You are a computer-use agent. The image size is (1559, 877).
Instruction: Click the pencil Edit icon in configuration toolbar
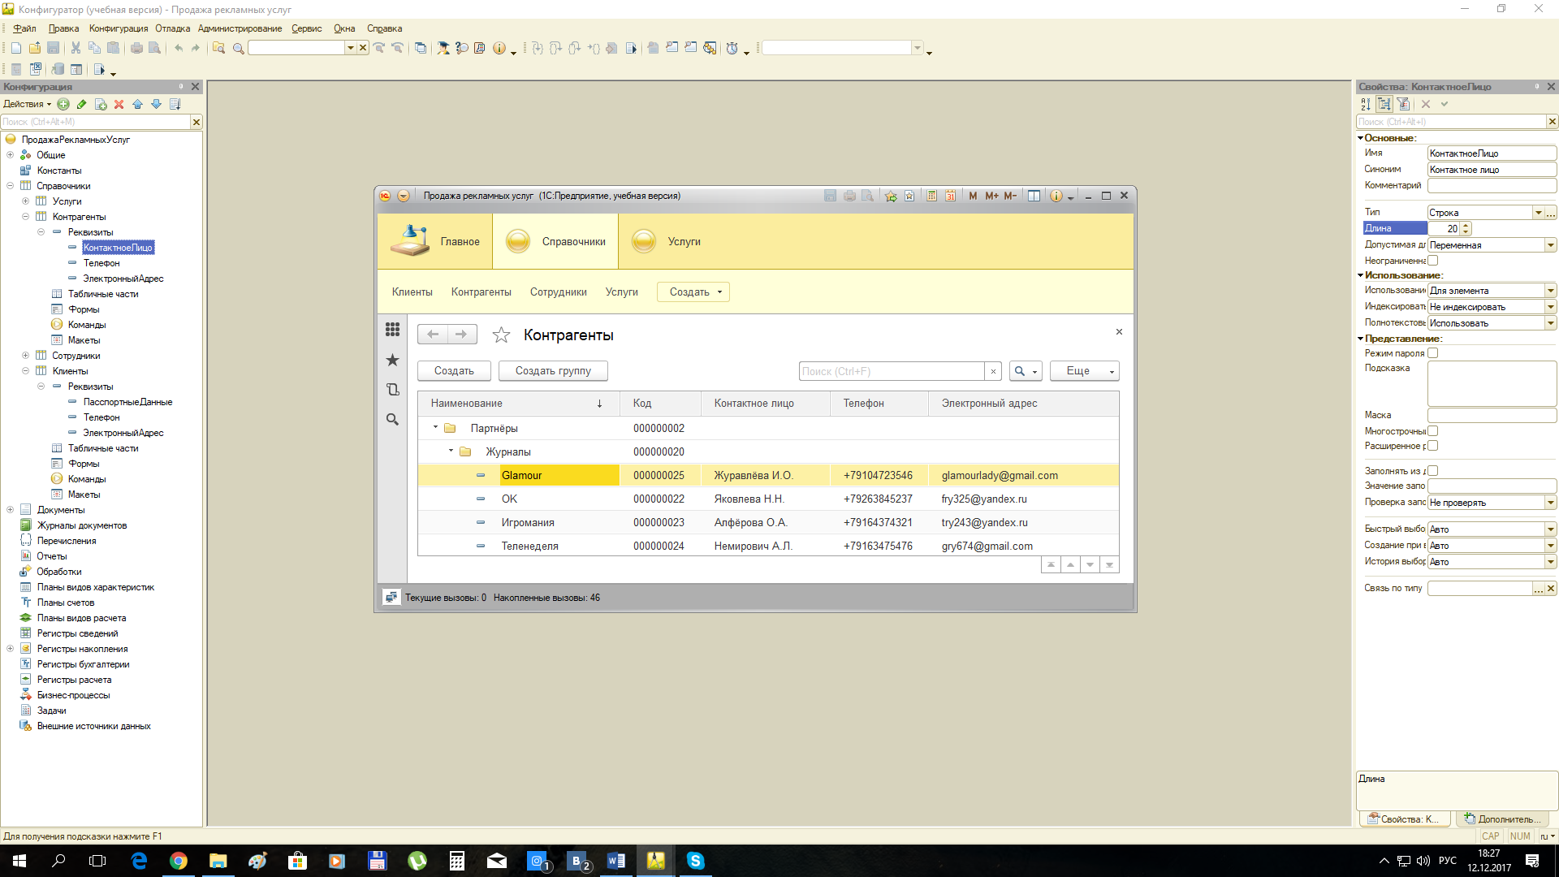coord(82,104)
